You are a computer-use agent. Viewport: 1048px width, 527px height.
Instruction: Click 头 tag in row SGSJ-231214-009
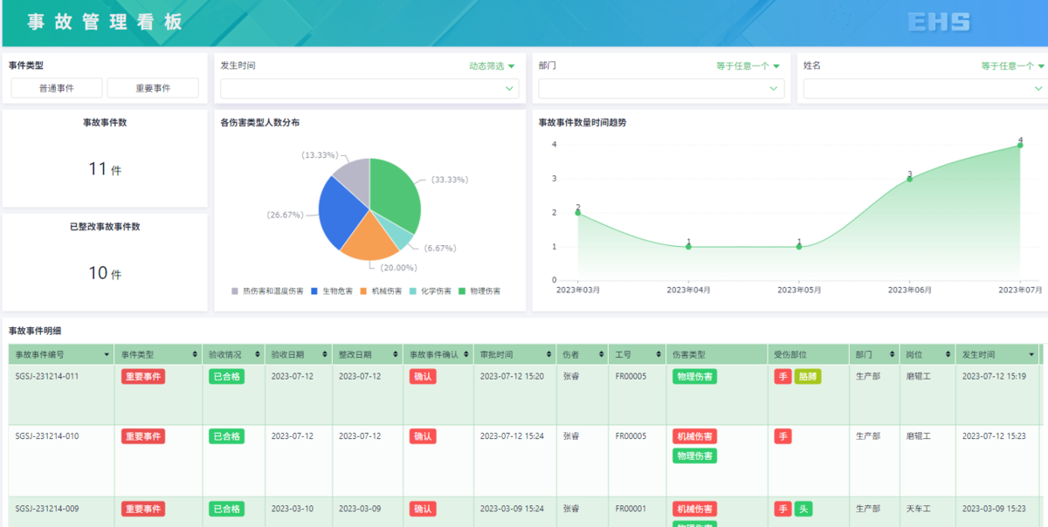pos(803,509)
